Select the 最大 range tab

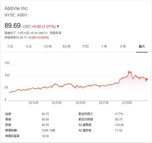coord(142,46)
